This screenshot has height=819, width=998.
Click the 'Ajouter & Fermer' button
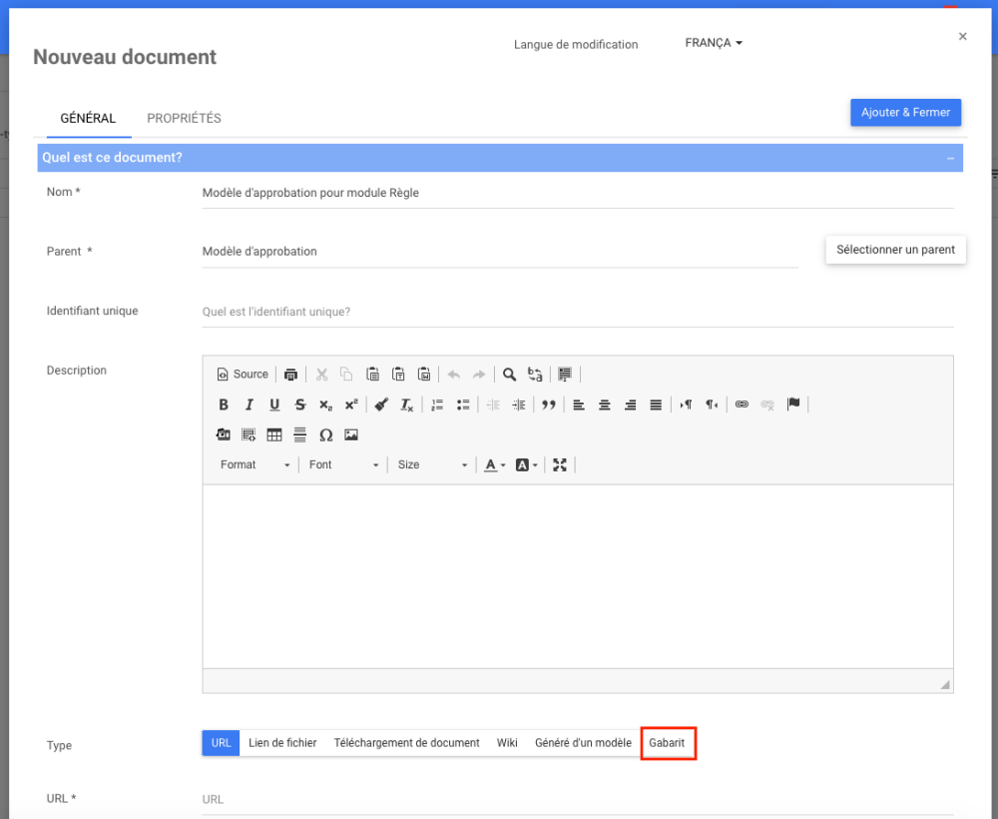coord(905,112)
